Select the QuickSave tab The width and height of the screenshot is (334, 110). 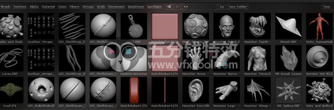[x=136, y=6]
